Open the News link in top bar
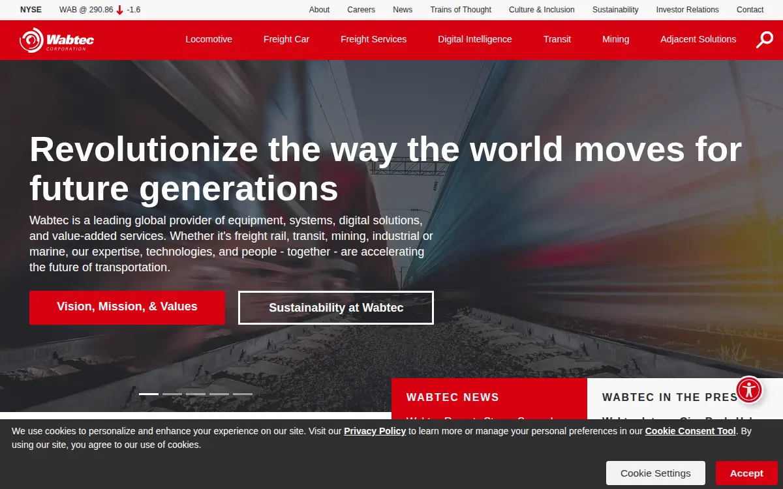Viewport: 783px width, 489px height. pos(403,10)
